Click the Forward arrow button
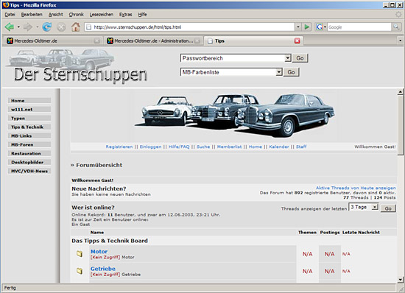The height and width of the screenshot is (293, 405). [28, 27]
